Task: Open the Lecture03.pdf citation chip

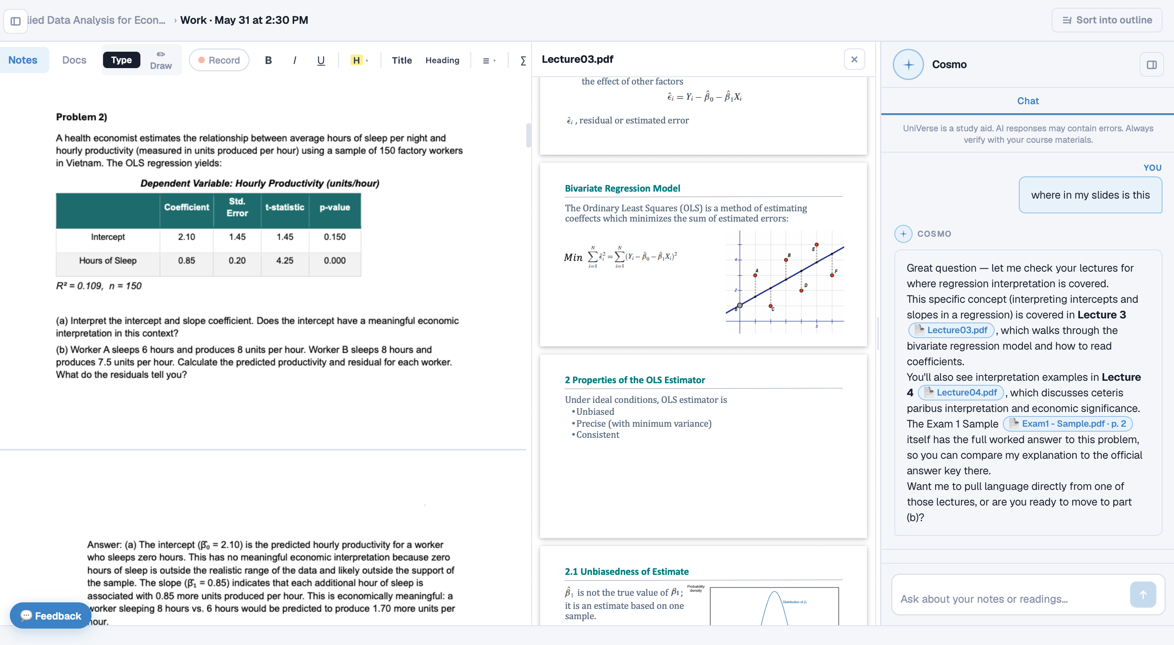Action: point(951,330)
